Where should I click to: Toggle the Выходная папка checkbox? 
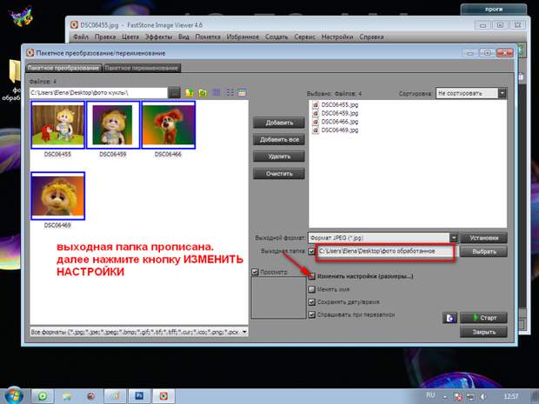click(311, 251)
